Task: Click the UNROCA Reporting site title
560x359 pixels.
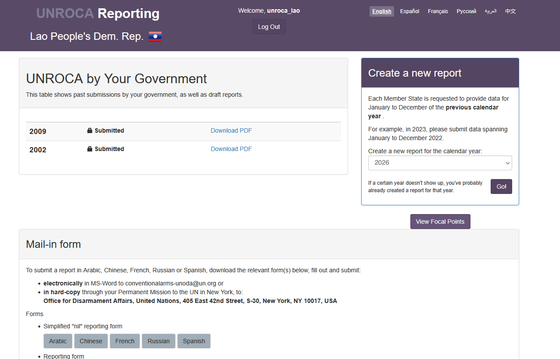Action: 98,14
